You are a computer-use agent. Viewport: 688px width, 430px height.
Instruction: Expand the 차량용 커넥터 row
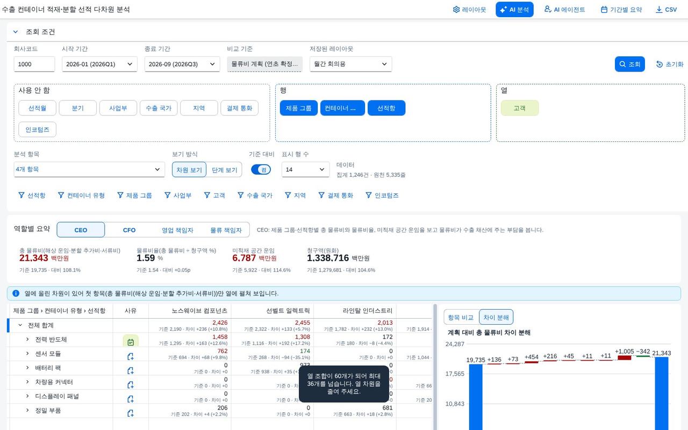coord(27,382)
